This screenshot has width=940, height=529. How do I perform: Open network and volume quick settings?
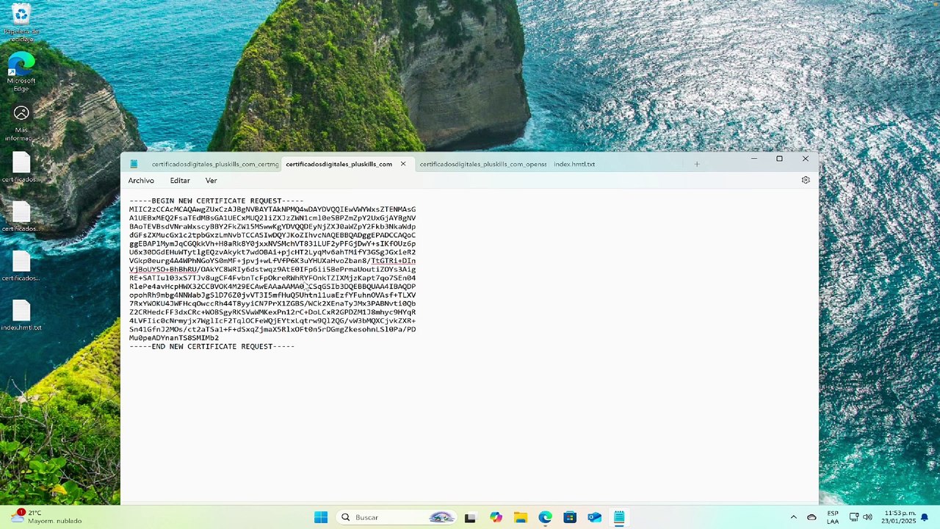[861, 517]
